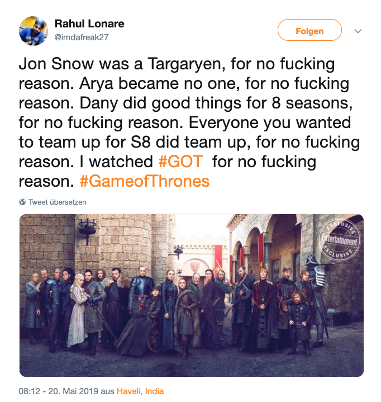Click the globe icon beside Tweet übersetzen
This screenshot has width=381, height=402.
pyautogui.click(x=22, y=202)
